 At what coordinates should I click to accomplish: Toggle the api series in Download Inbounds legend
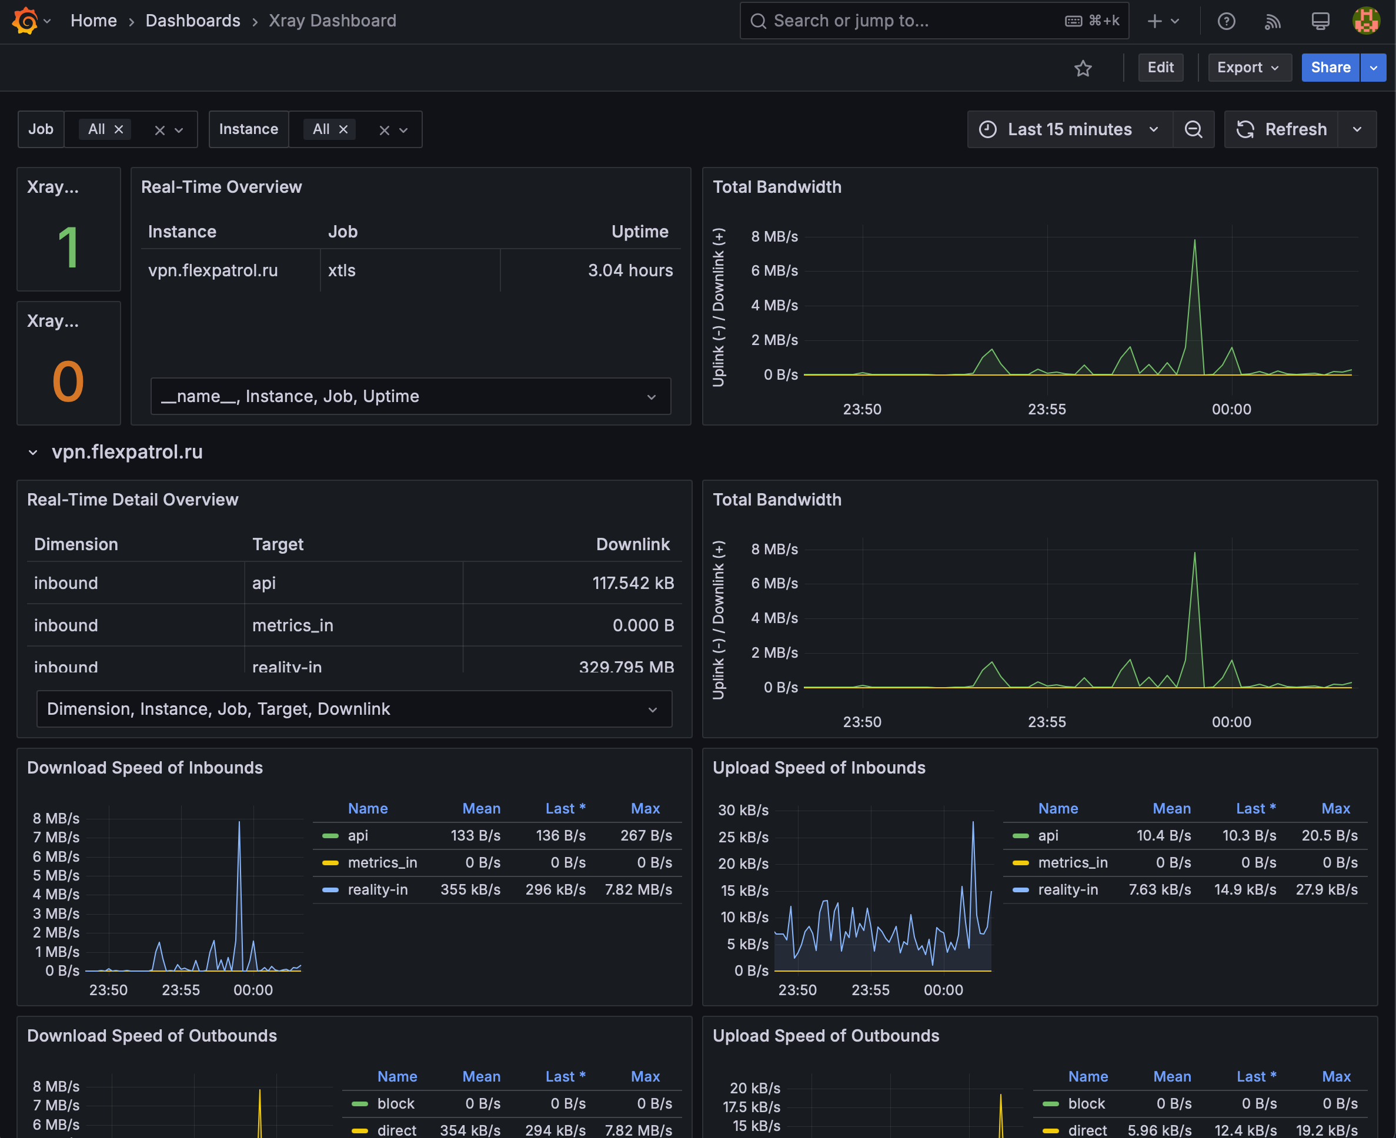358,835
